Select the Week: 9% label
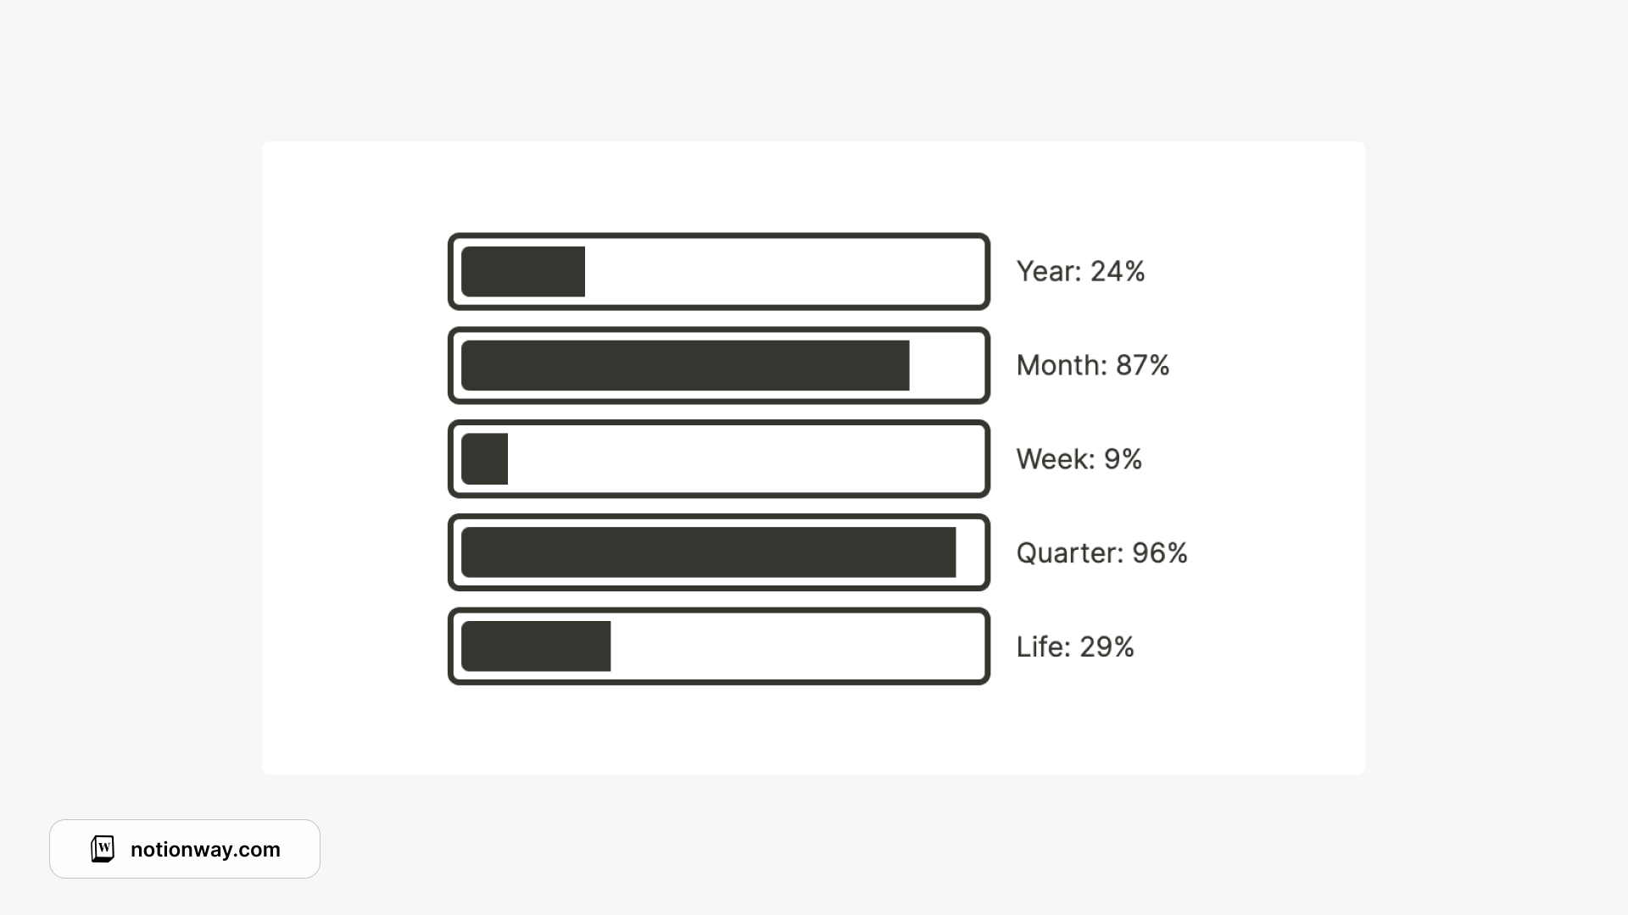The height and width of the screenshot is (915, 1628). (x=1079, y=459)
